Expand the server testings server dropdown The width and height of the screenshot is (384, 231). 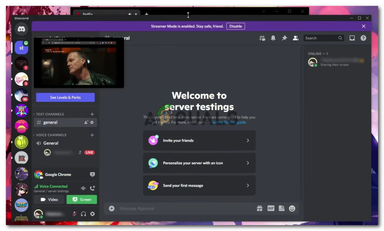coord(92,38)
